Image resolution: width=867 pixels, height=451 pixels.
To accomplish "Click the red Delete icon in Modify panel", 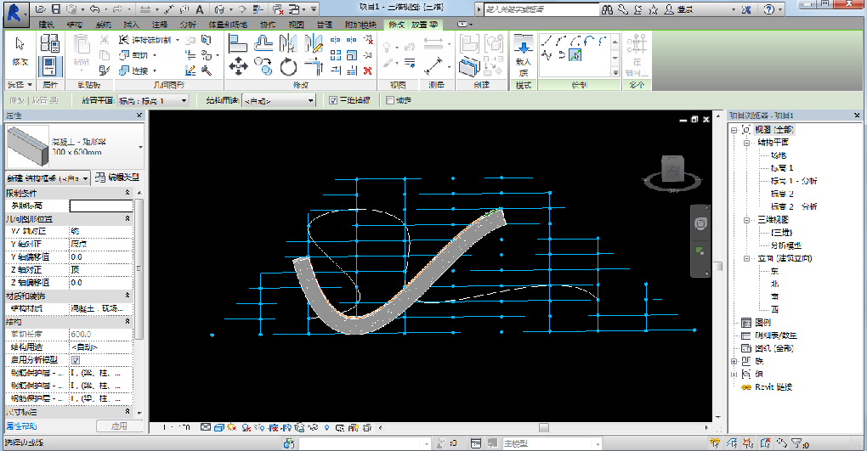I will [x=367, y=70].
